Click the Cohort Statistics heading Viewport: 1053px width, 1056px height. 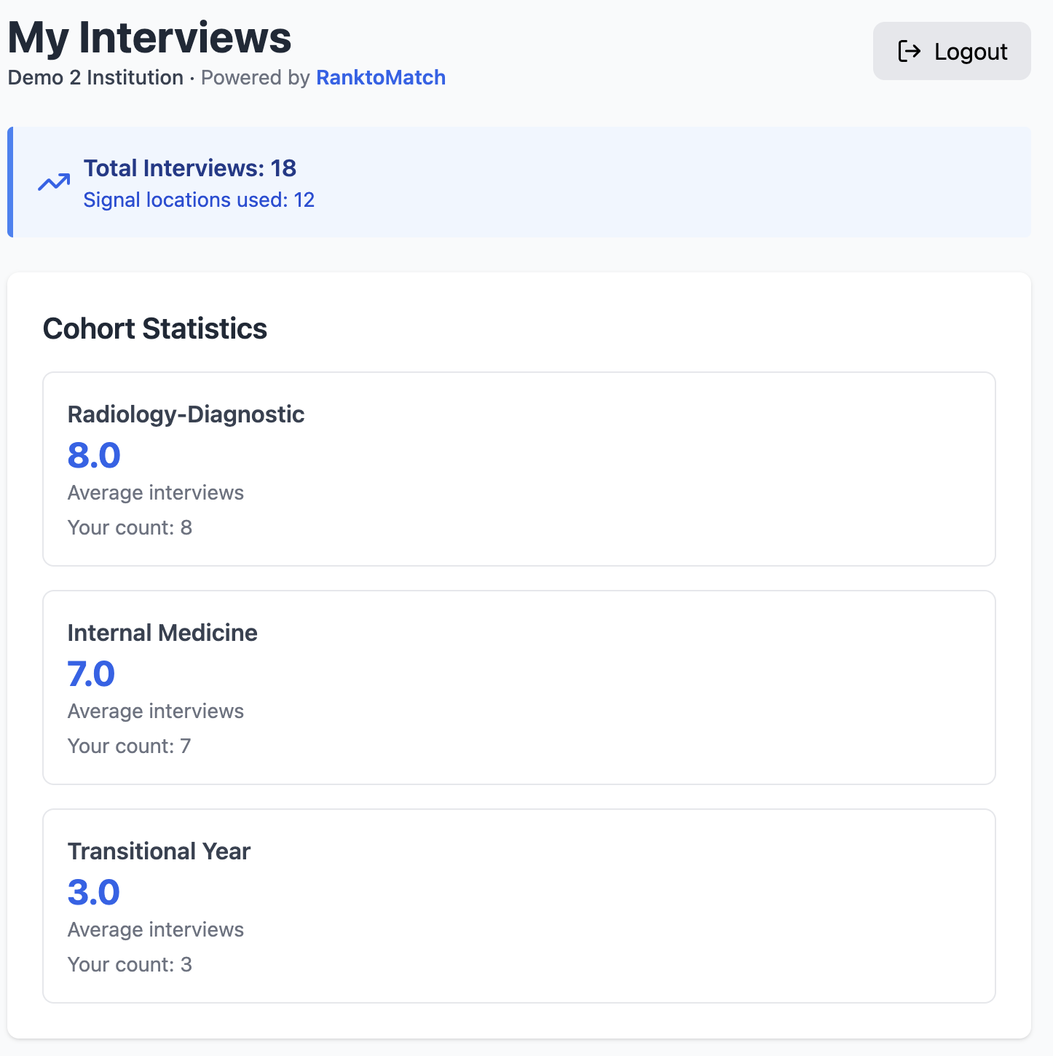coord(155,328)
